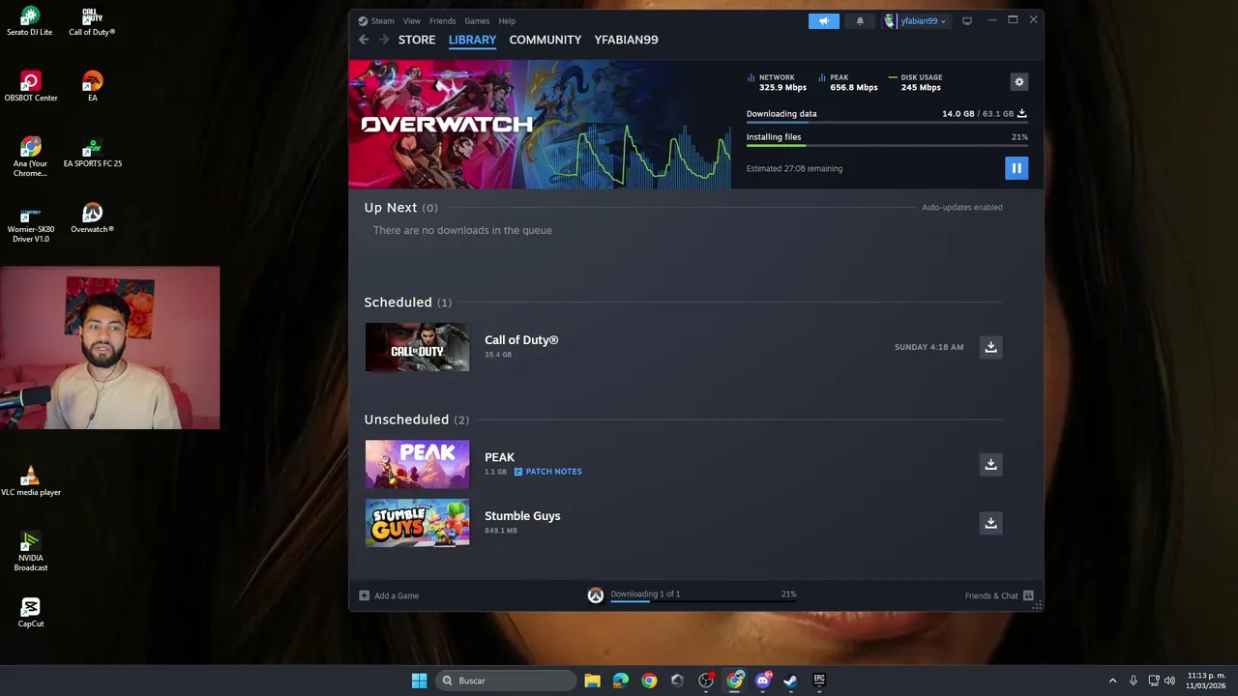
Task: Click the Downloading 1 of 1 status
Action: tap(645, 594)
